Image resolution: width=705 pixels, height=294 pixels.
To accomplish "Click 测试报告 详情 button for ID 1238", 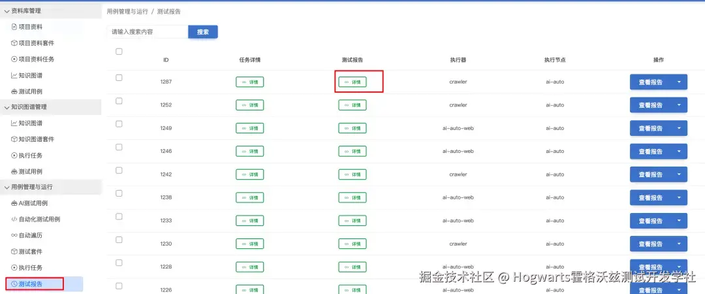I will 352,197.
